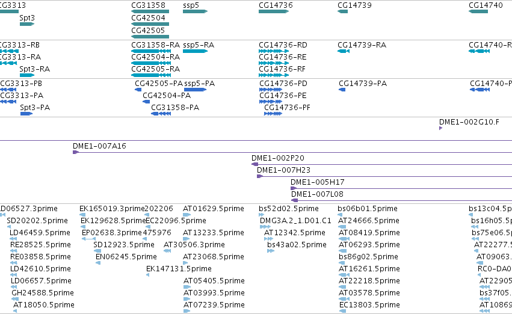Click protein CG42505-PA

(138, 90)
